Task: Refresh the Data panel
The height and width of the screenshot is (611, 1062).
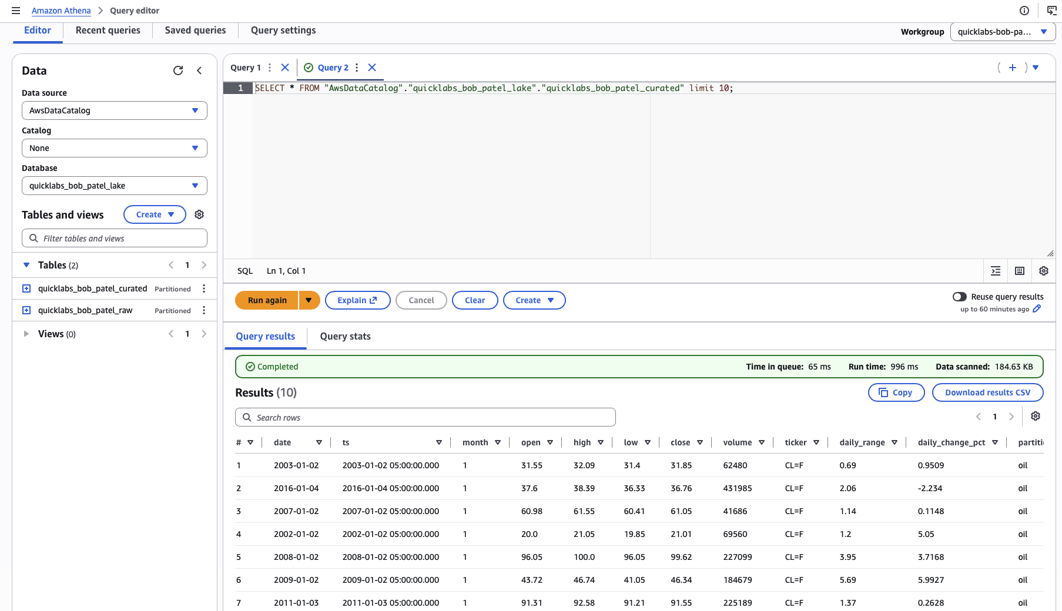Action: point(178,70)
